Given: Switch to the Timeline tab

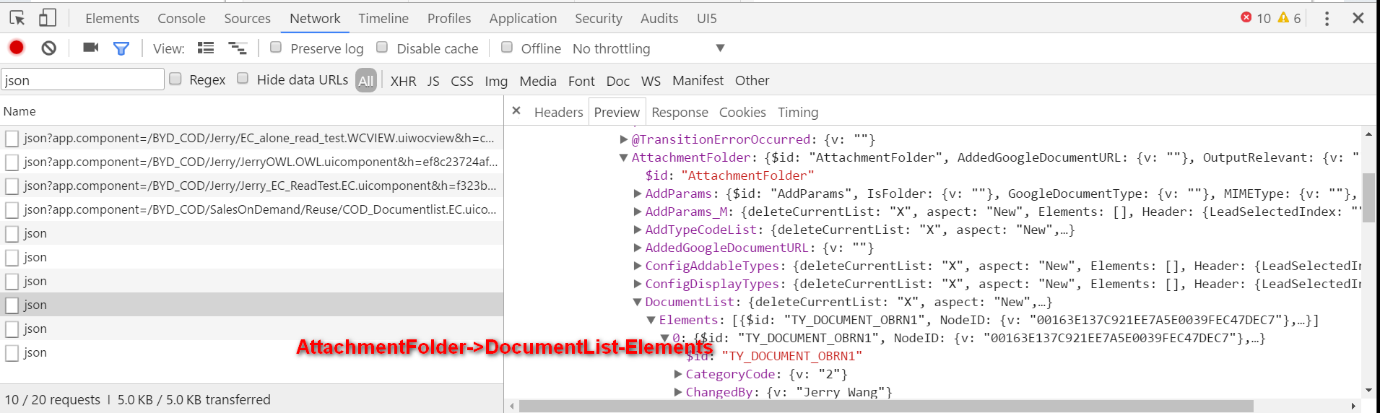Looking at the screenshot, I should pos(383,18).
